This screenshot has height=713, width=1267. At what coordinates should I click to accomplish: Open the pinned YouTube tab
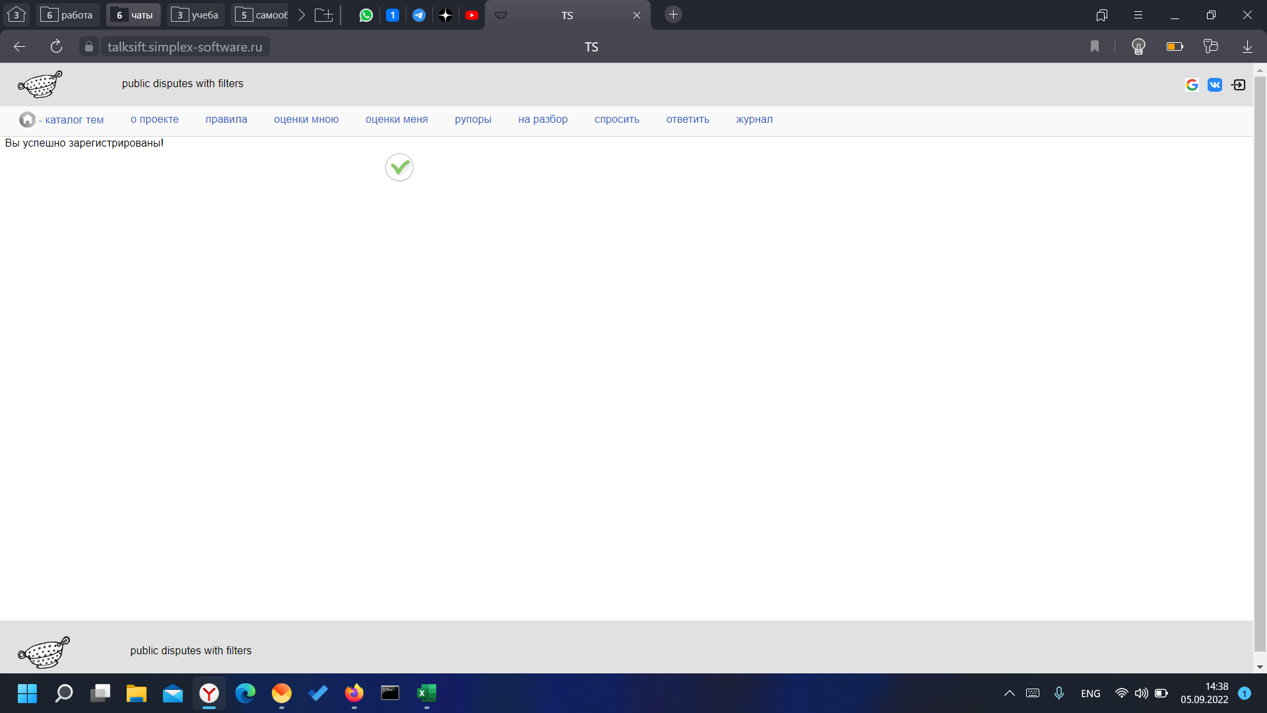pos(472,15)
